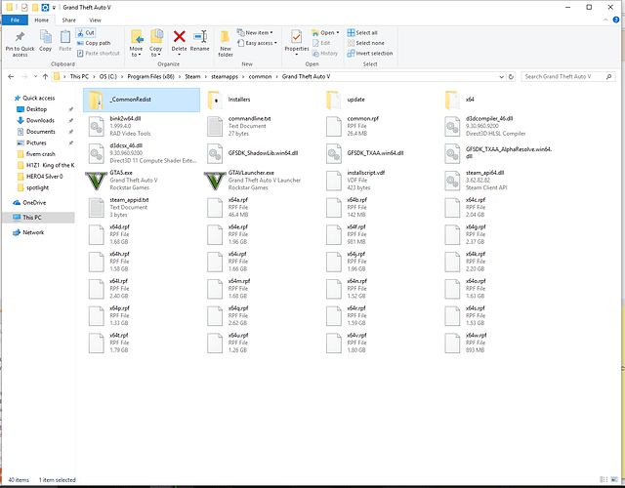Switch to large icons view in status bar
Viewport: 625px width, 488px height.
click(615, 479)
